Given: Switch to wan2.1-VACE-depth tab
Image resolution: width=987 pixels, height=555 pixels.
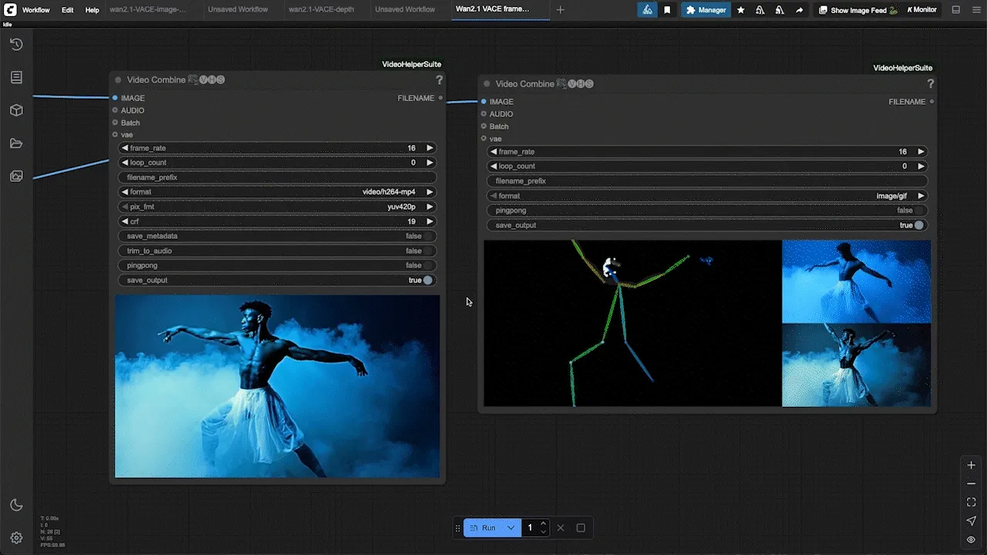Looking at the screenshot, I should click(319, 9).
